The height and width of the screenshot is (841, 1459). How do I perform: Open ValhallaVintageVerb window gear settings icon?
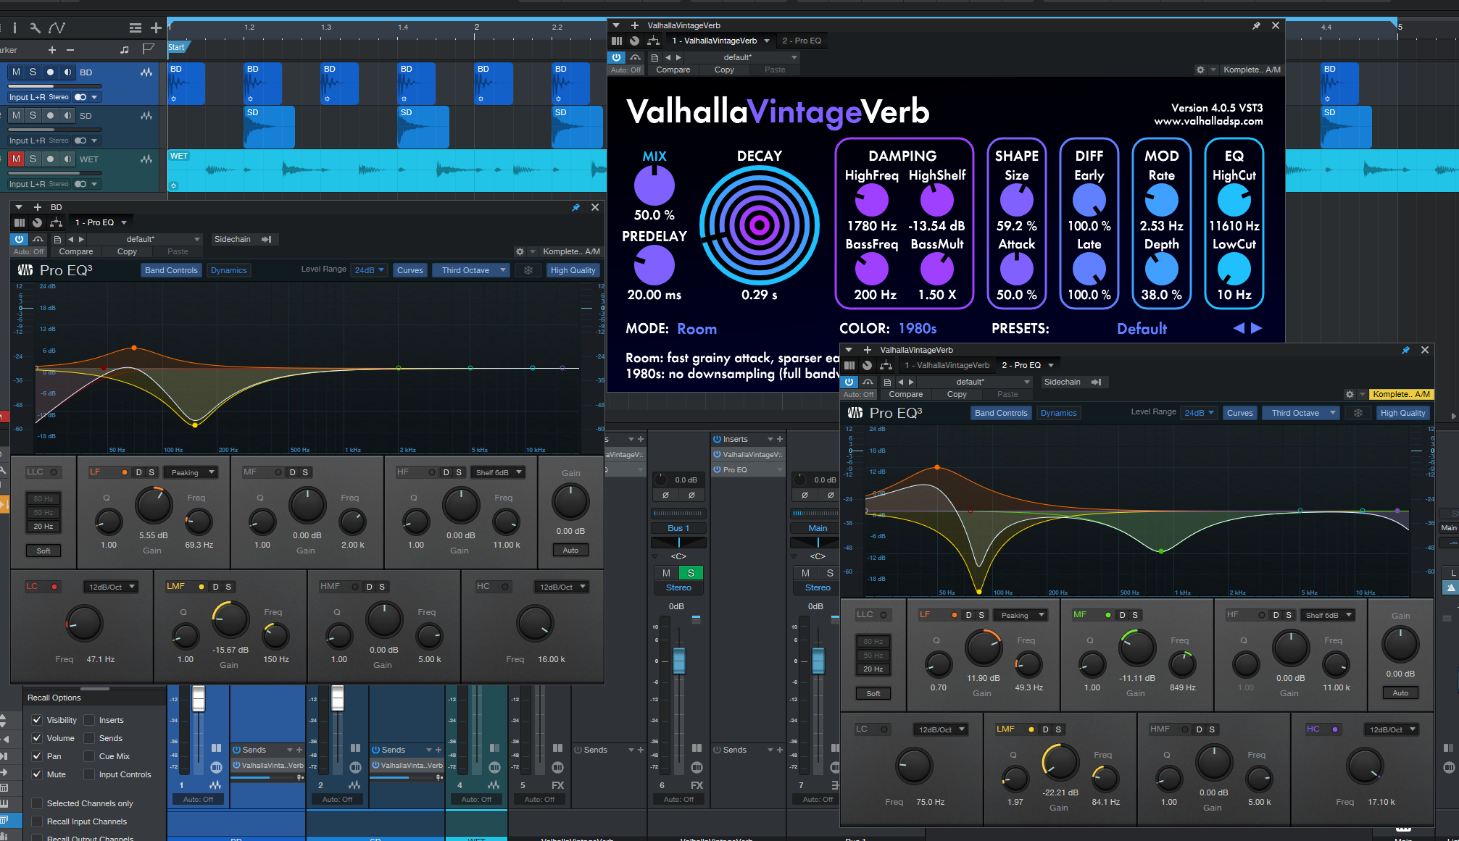(x=1200, y=70)
